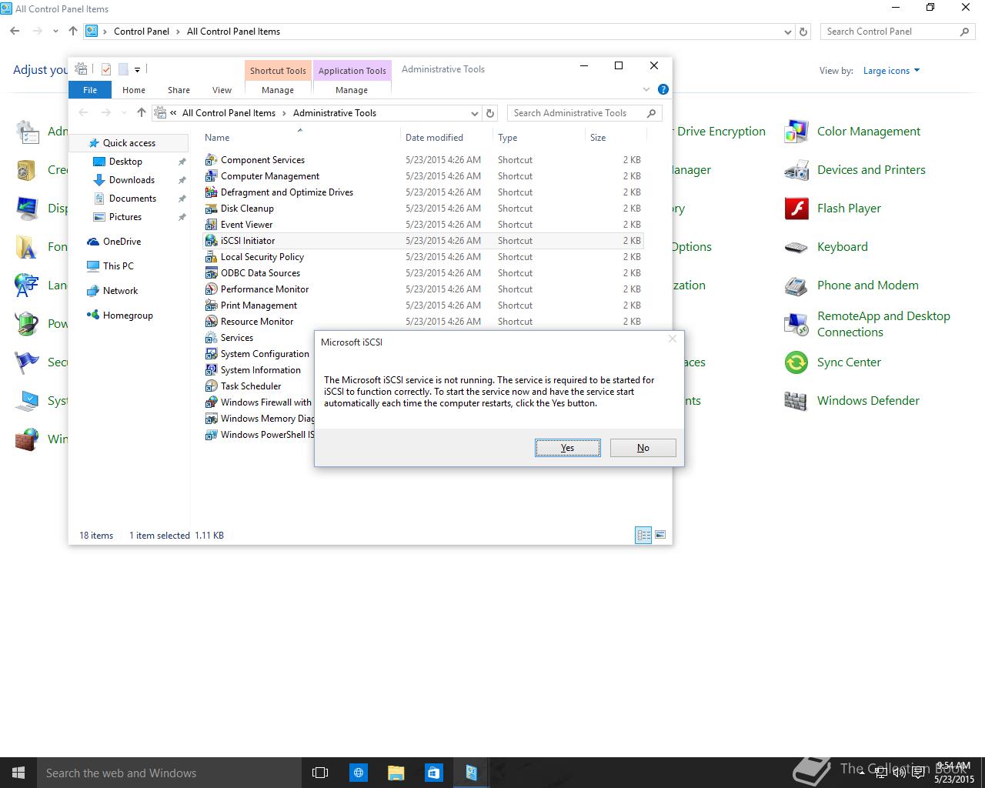The image size is (985, 788).
Task: Select the Resource Monitor icon
Action: [211, 322]
